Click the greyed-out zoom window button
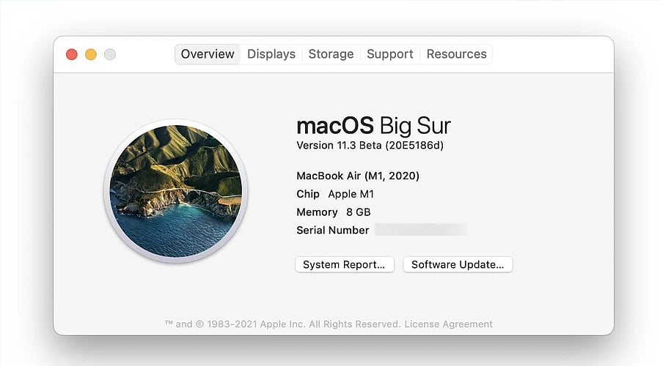 pyautogui.click(x=110, y=54)
